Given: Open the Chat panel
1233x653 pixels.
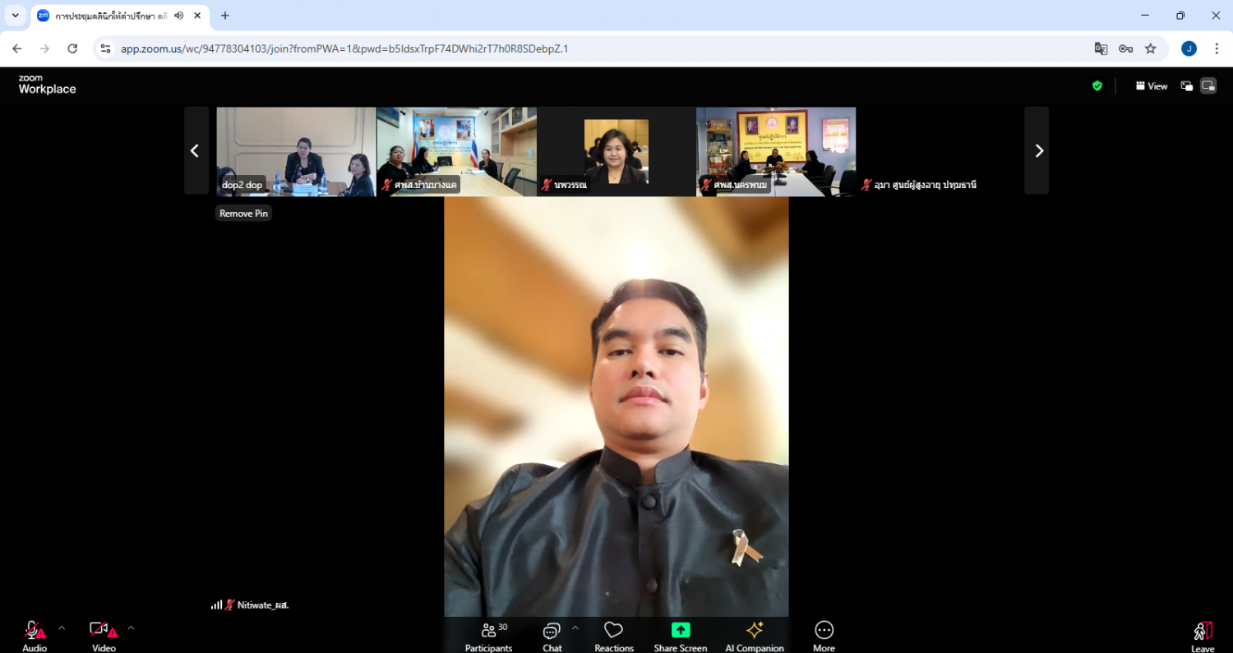Looking at the screenshot, I should tap(552, 635).
